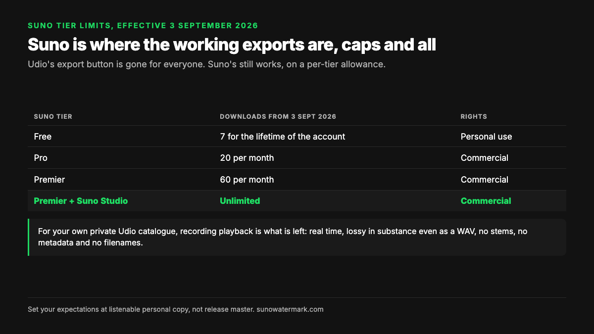The image size is (594, 334).
Task: Click the subtitle about Udio's export button
Action: click(x=206, y=64)
